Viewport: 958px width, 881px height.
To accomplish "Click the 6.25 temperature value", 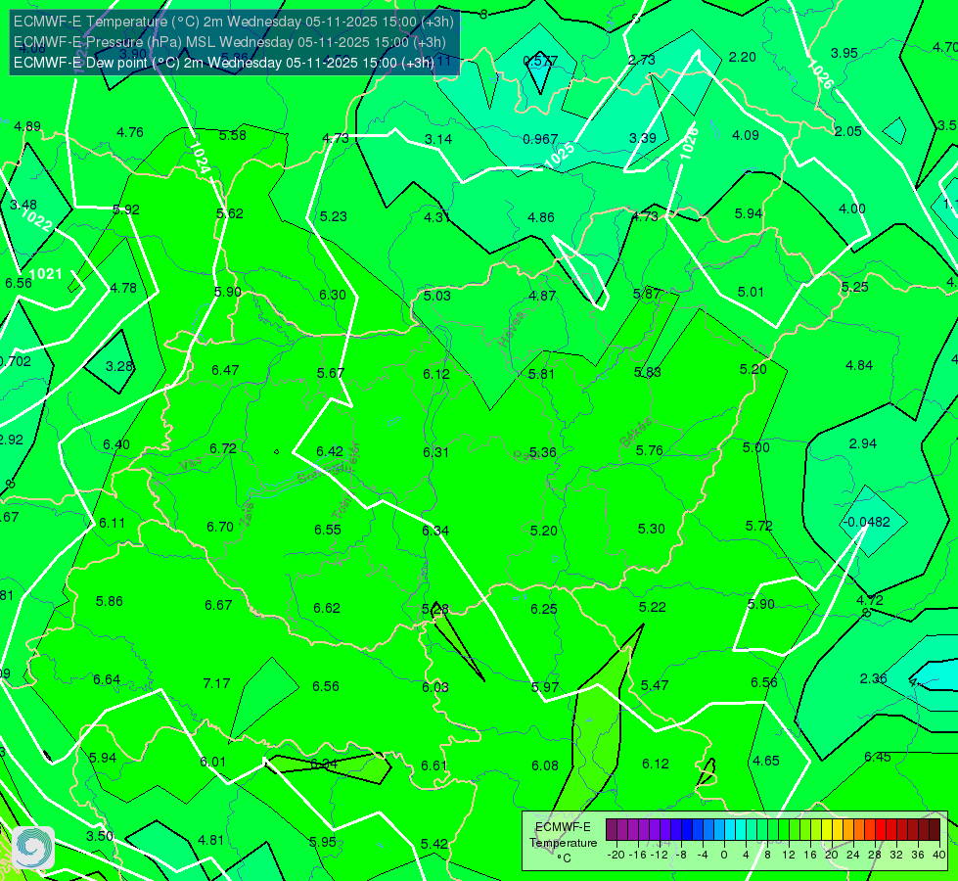I will click(544, 609).
